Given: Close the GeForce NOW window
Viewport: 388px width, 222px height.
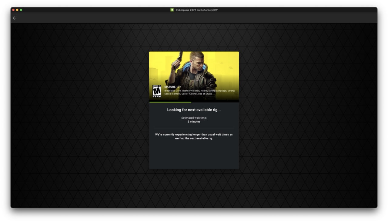Looking at the screenshot, I should pyautogui.click(x=13, y=10).
